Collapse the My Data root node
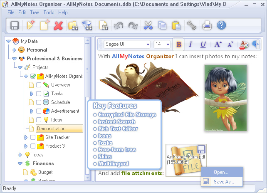The width and height of the screenshot is (267, 193). pos(8,41)
